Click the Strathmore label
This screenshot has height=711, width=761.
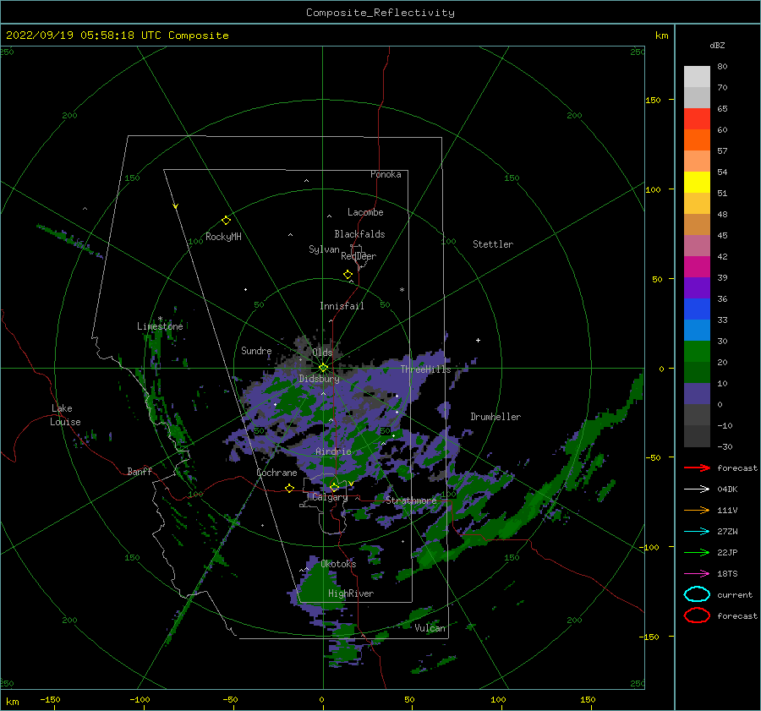(411, 500)
